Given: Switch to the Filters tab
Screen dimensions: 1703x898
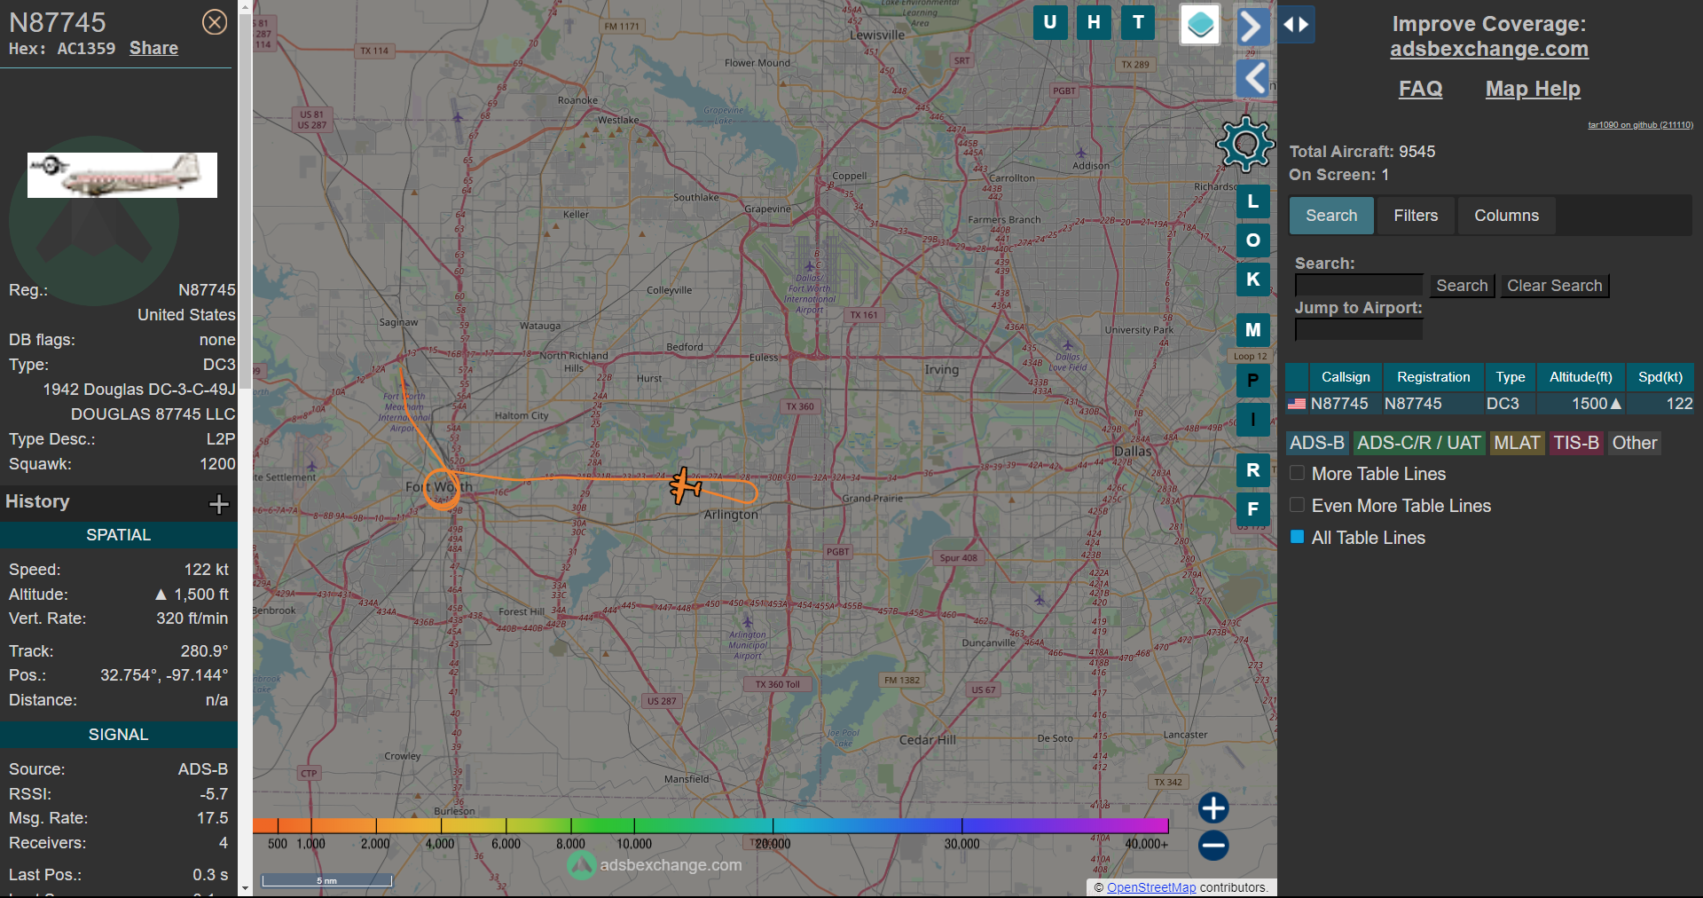Looking at the screenshot, I should pyautogui.click(x=1416, y=216).
